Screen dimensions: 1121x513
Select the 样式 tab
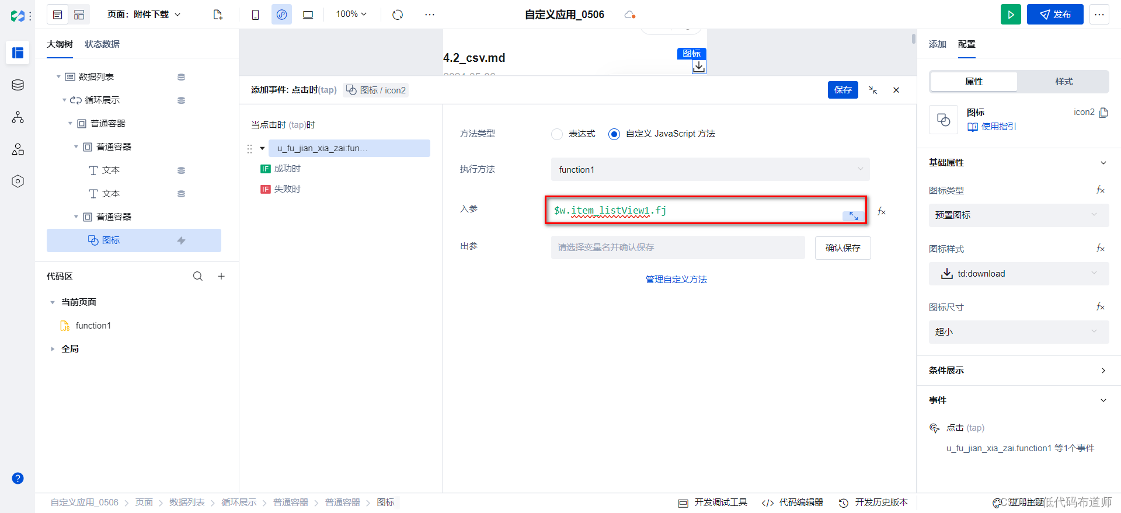tap(1064, 82)
